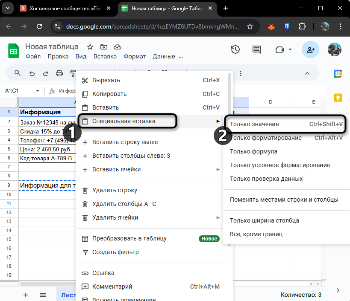350x301 pixels.
Task: Open the Файл menu
Action: click(x=33, y=57)
